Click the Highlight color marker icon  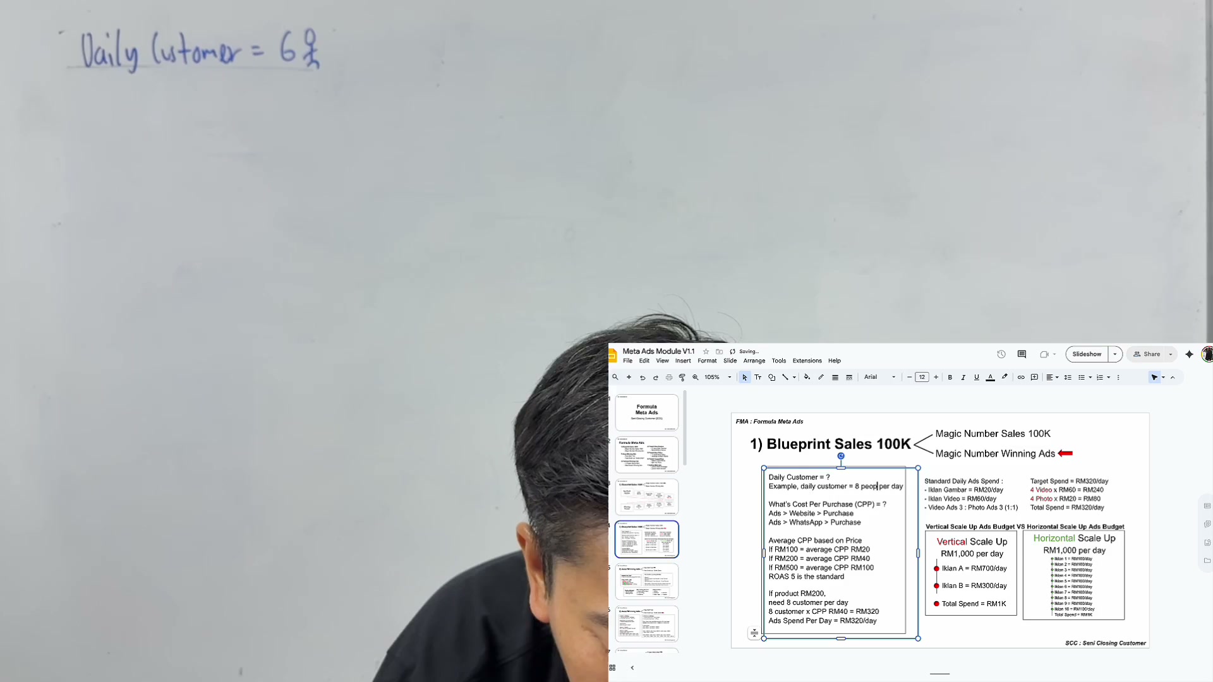(x=1005, y=377)
